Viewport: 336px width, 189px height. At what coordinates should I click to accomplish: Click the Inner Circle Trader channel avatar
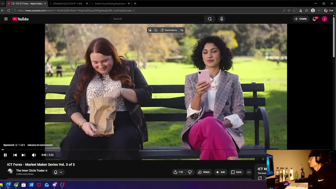(10, 172)
